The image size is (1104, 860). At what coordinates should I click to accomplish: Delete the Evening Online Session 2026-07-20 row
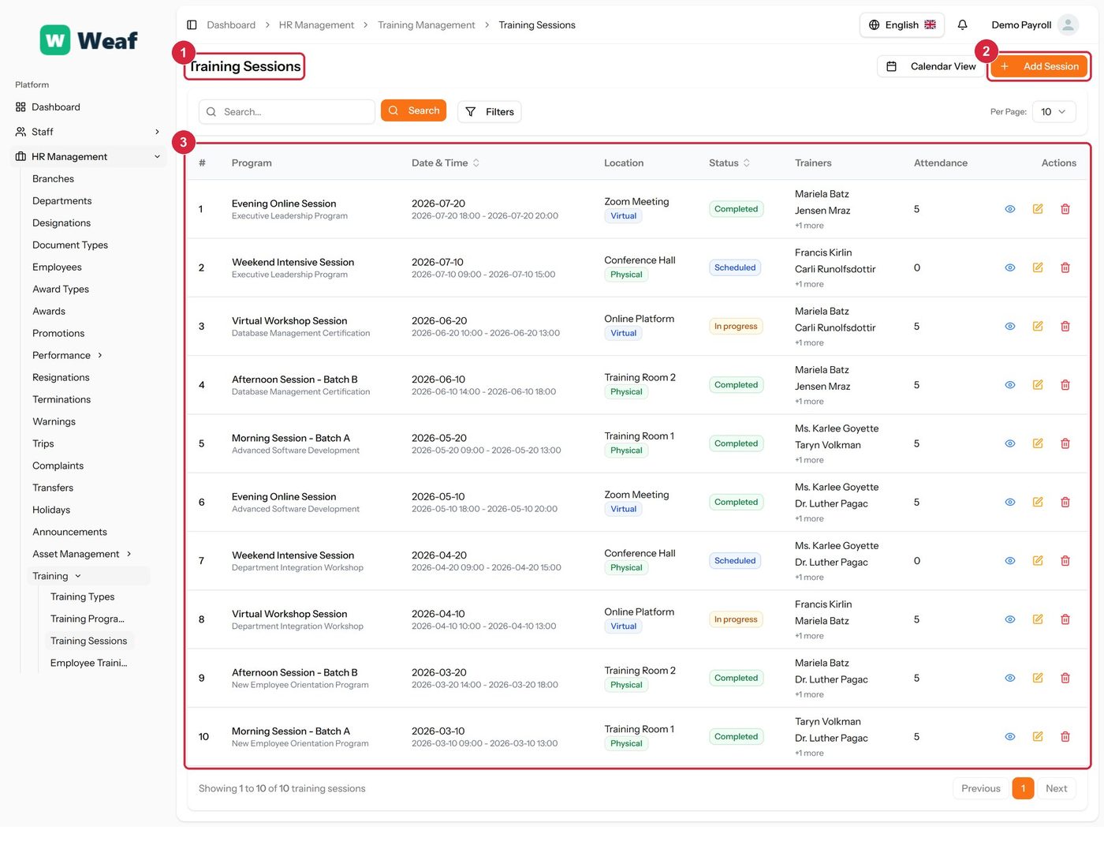(x=1065, y=209)
